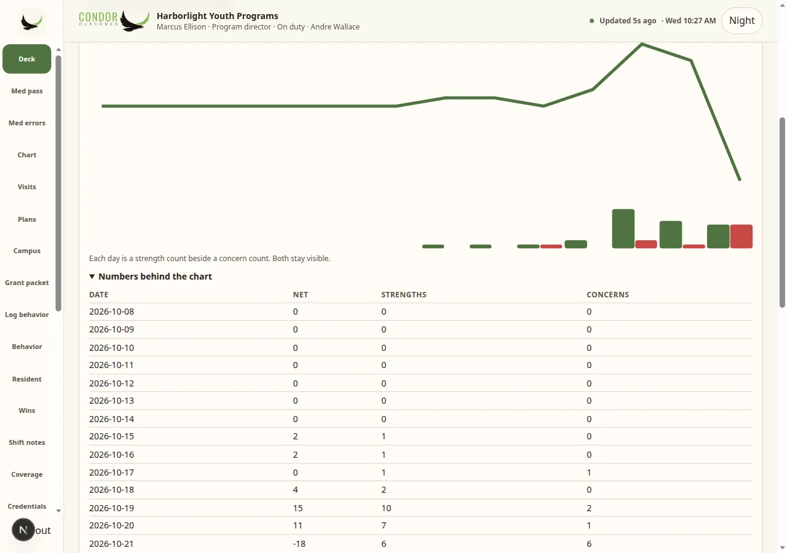Open the Campus section
Image resolution: width=787 pixels, height=553 pixels.
[27, 251]
